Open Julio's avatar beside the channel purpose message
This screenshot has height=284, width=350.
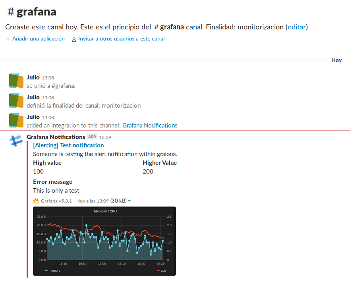[16, 100]
